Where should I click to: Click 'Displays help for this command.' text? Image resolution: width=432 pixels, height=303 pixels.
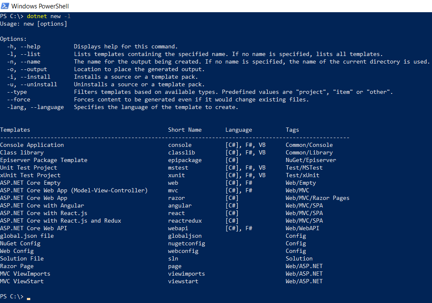point(126,47)
